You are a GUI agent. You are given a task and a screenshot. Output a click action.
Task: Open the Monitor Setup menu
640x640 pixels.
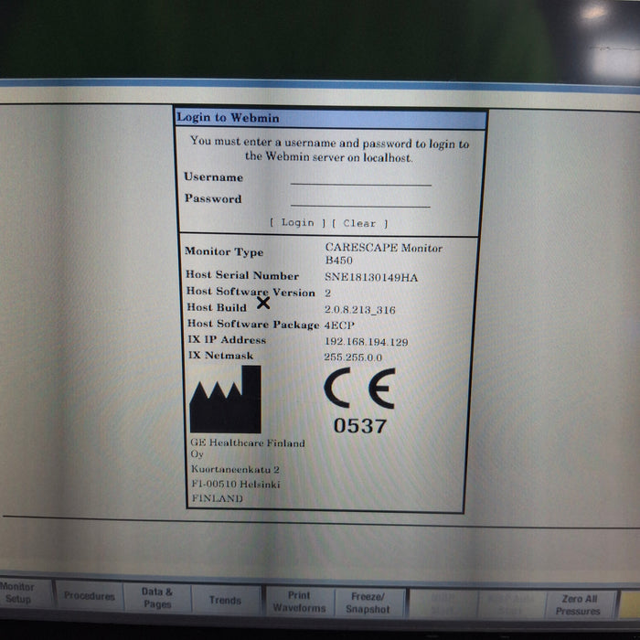tap(18, 594)
